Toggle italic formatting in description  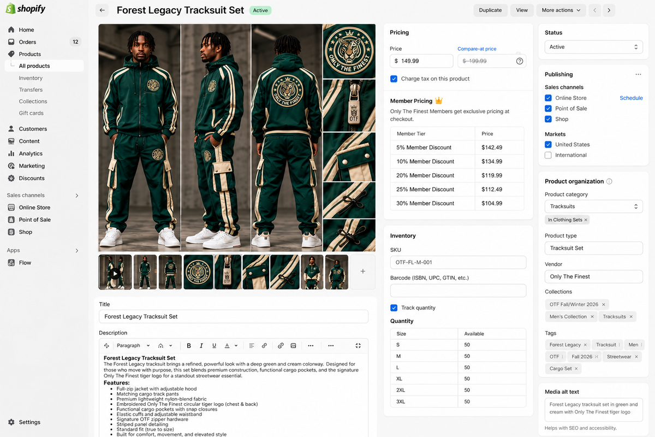point(201,346)
